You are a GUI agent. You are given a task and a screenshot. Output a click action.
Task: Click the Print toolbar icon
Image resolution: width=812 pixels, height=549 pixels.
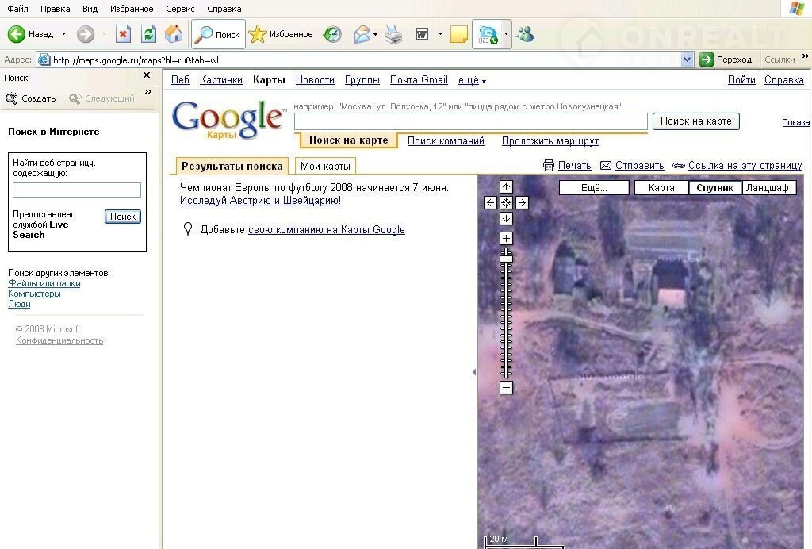(x=393, y=34)
